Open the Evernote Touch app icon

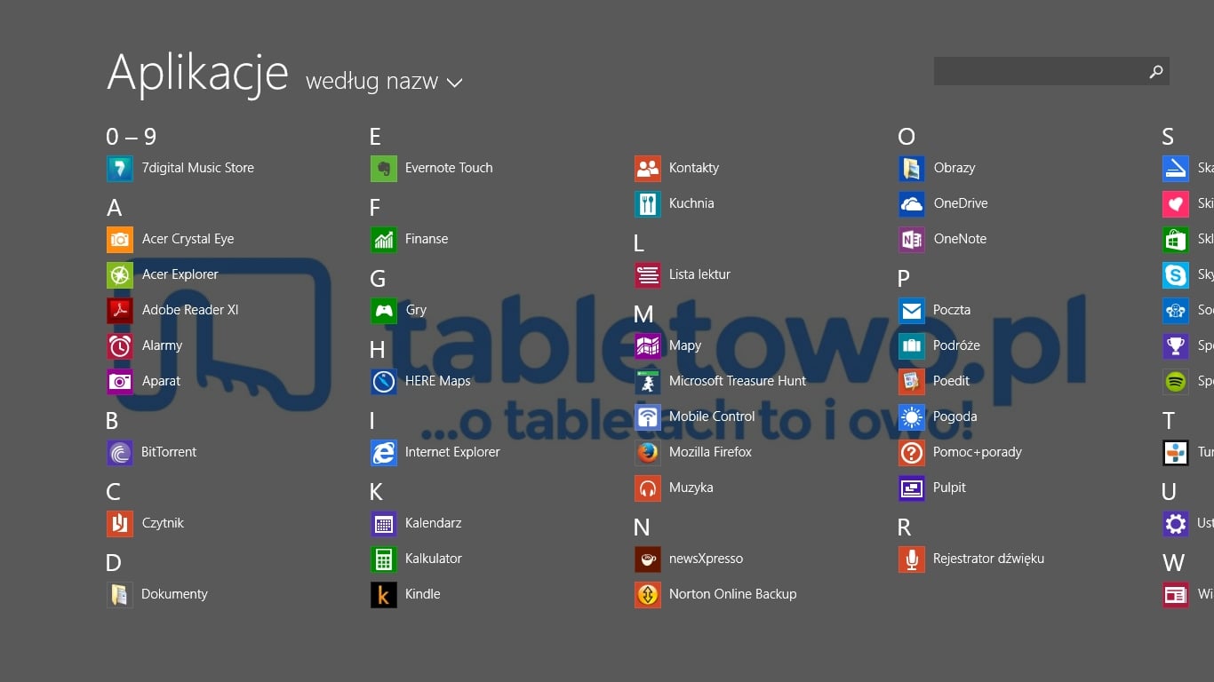(384, 168)
